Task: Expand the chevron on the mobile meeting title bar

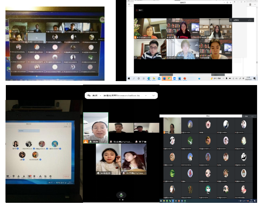Action: 154,95
